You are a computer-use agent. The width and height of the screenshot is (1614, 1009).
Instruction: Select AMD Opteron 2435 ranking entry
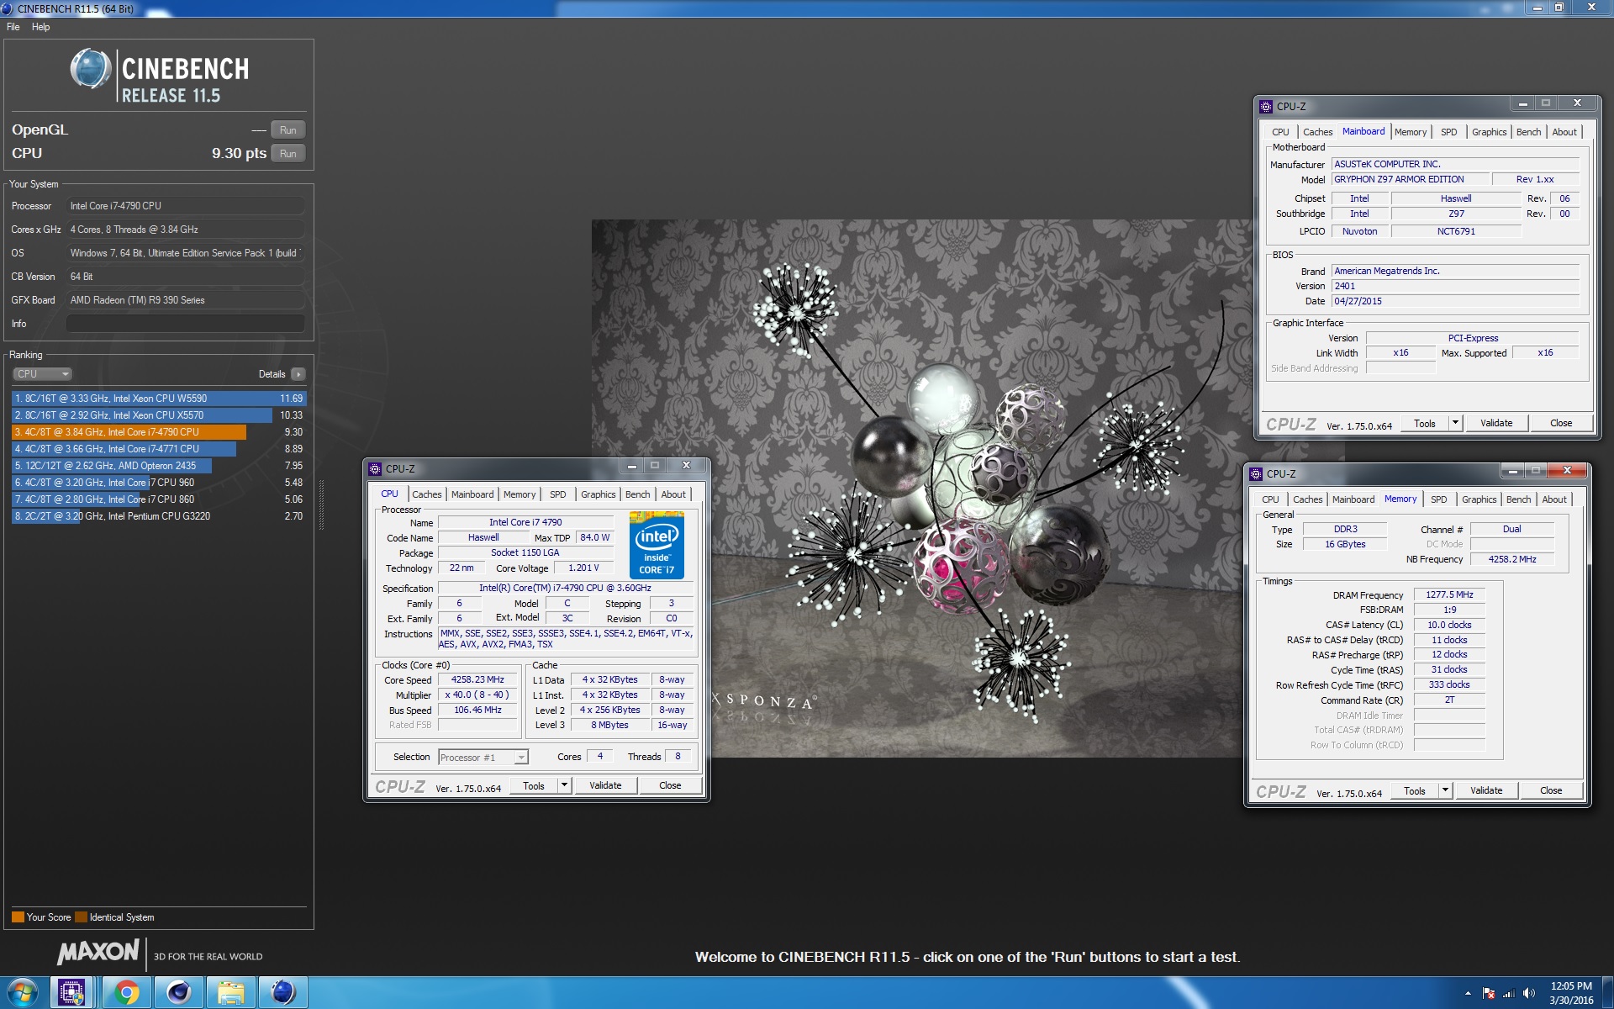(159, 466)
